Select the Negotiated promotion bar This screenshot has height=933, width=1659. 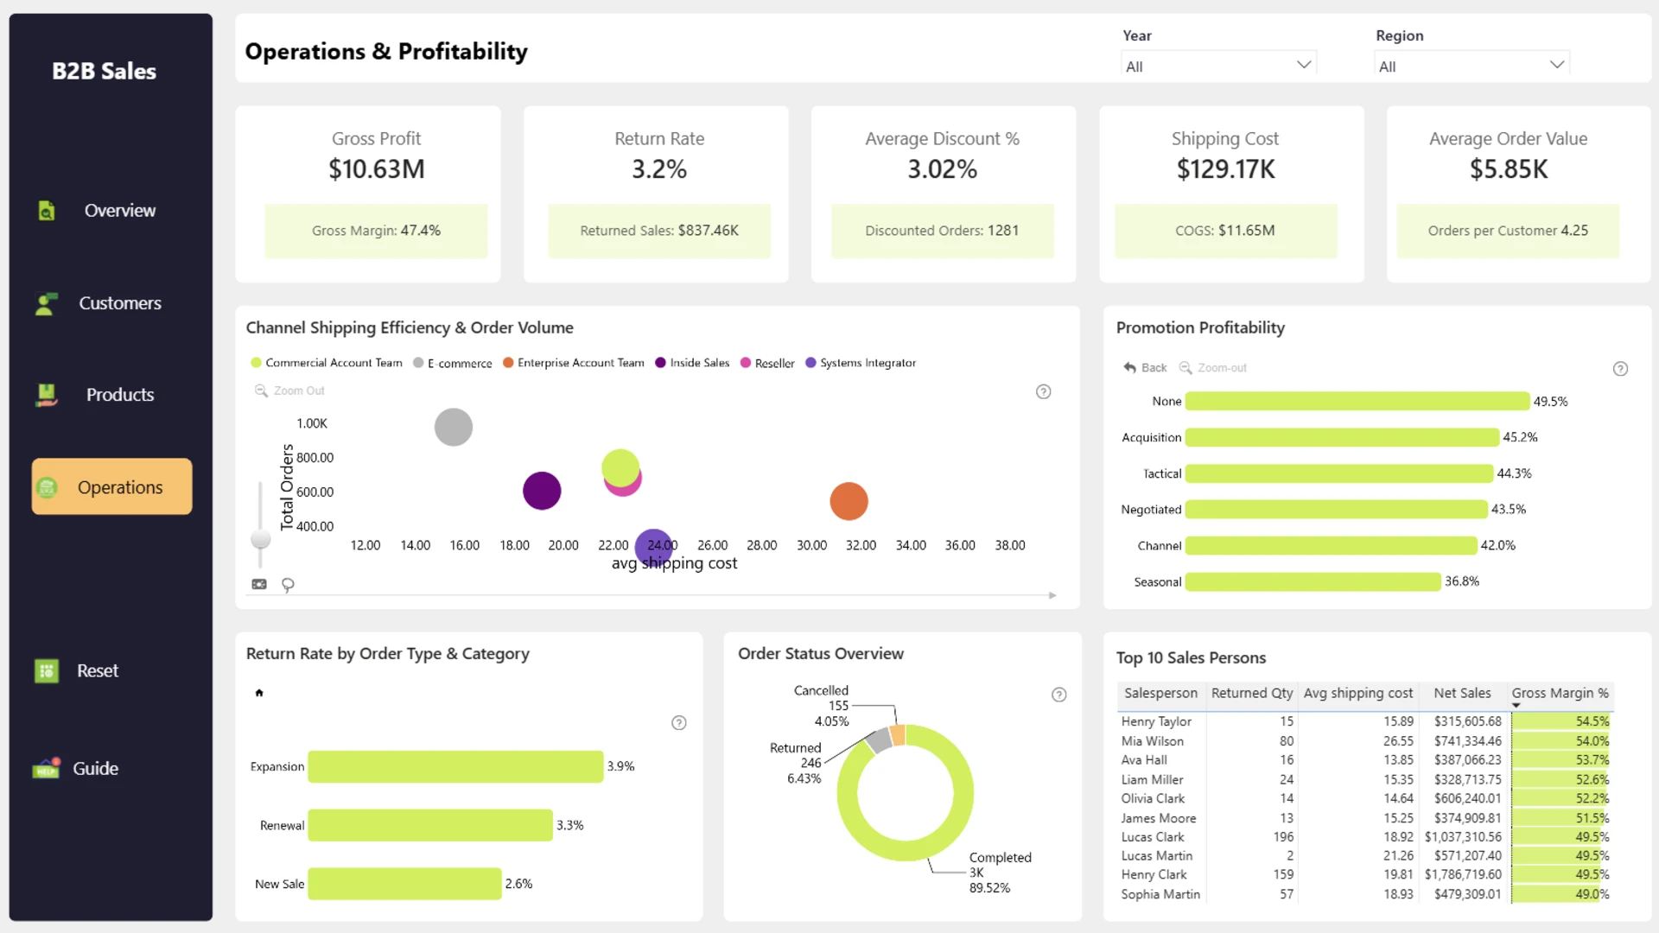point(1336,510)
